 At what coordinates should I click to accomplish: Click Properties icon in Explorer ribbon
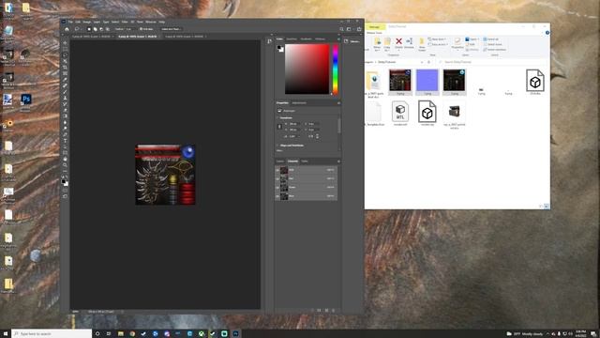pos(457,41)
